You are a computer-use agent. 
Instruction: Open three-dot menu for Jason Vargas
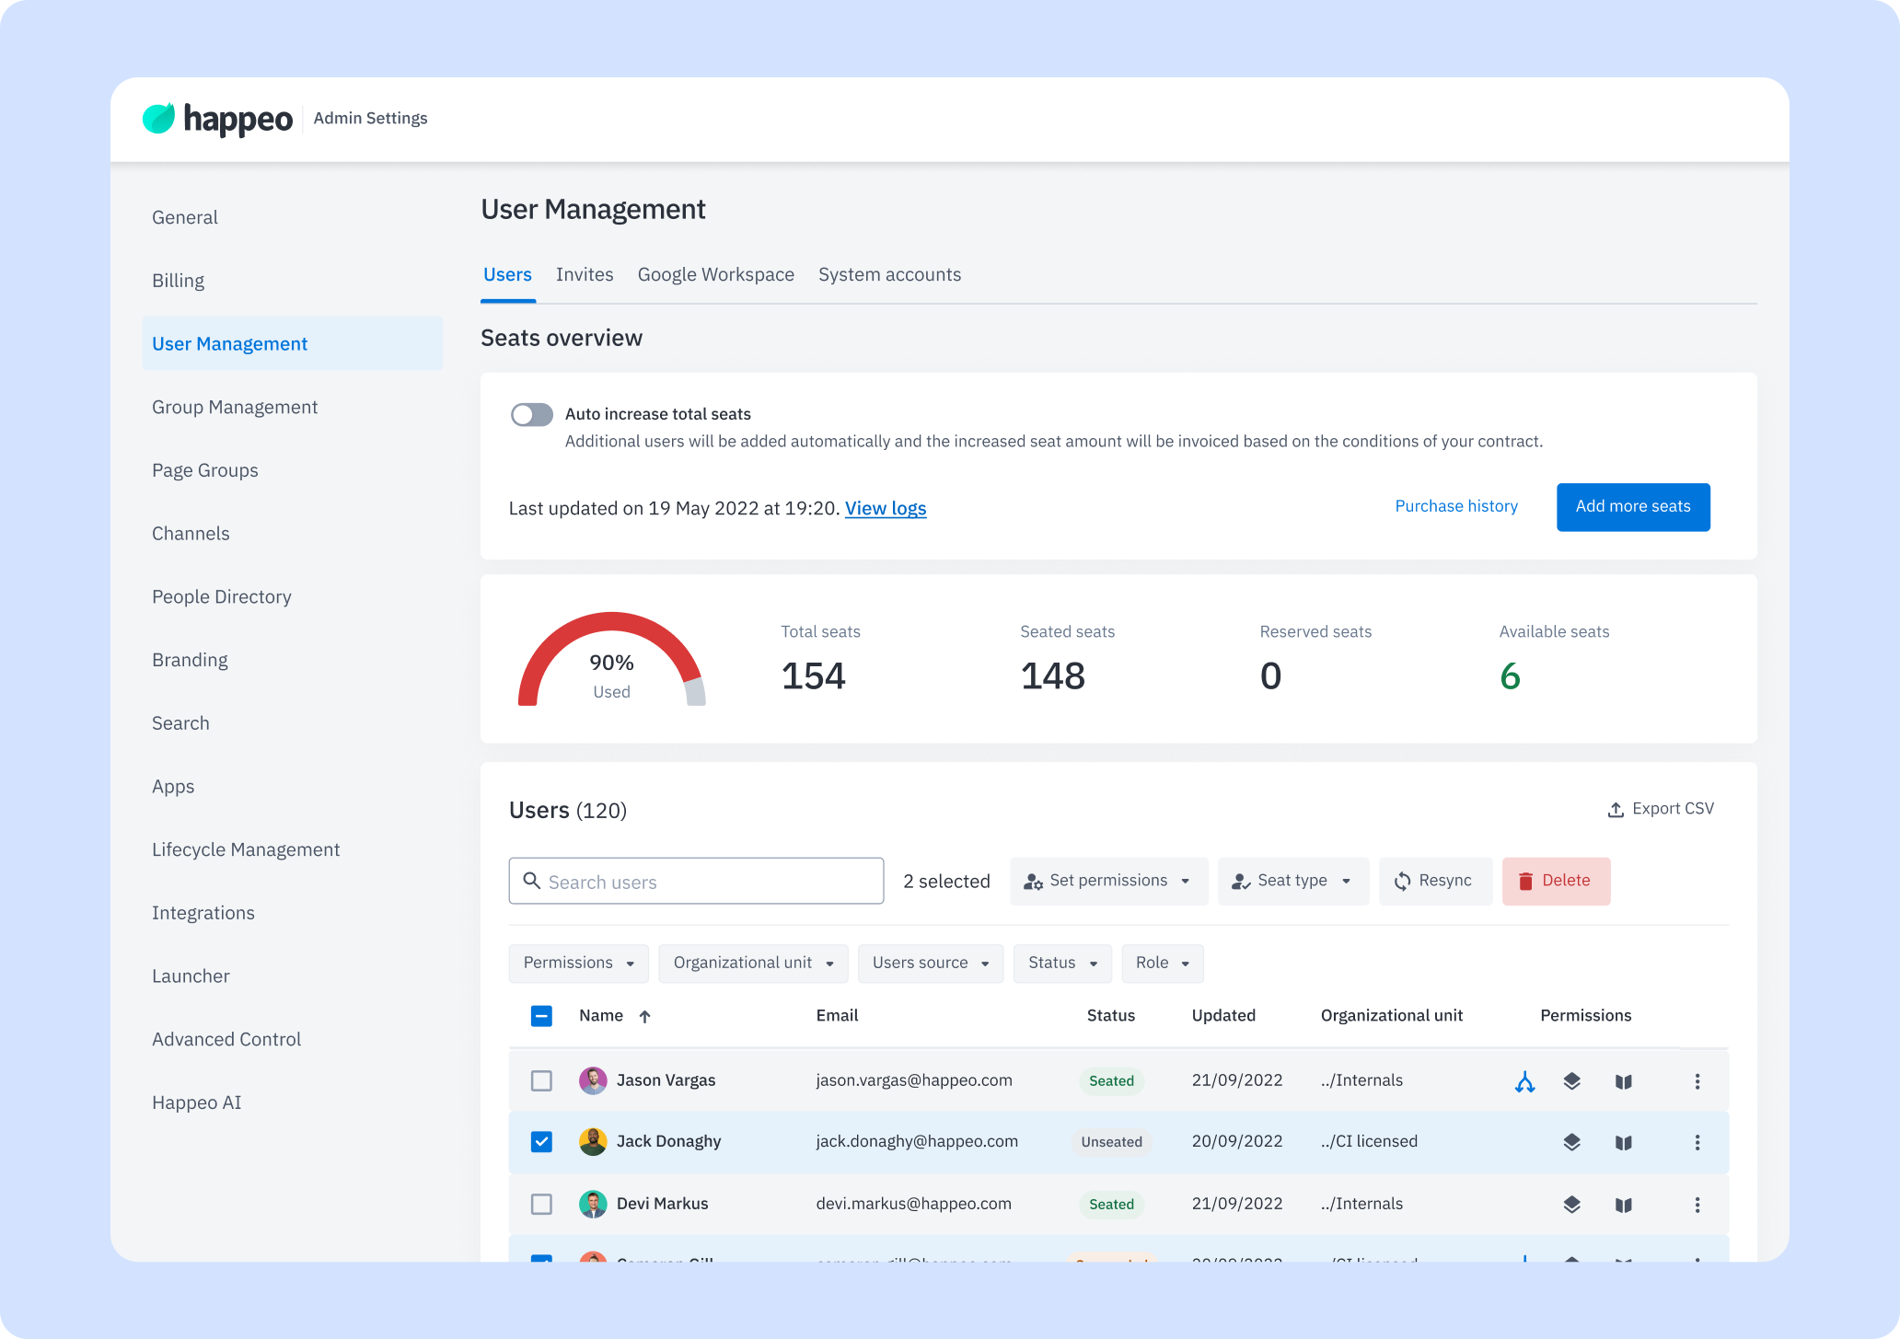(x=1697, y=1081)
